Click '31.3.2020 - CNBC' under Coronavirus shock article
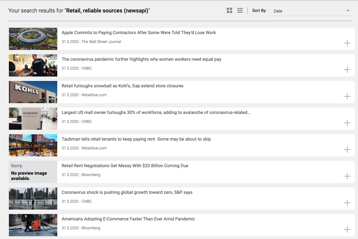Image resolution: width=358 pixels, height=239 pixels. point(77,201)
